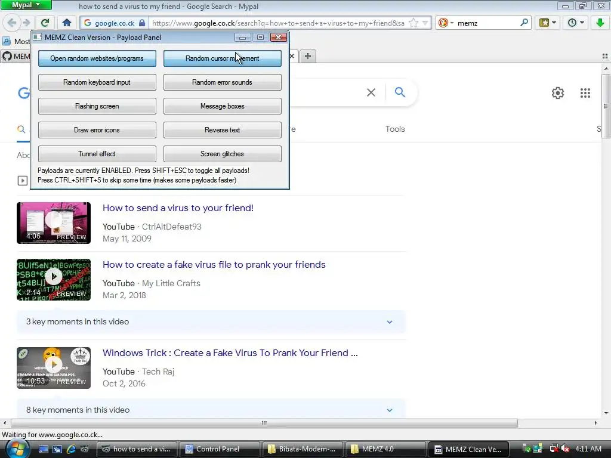
Task: Click the address bar URL field
Action: tap(278, 23)
